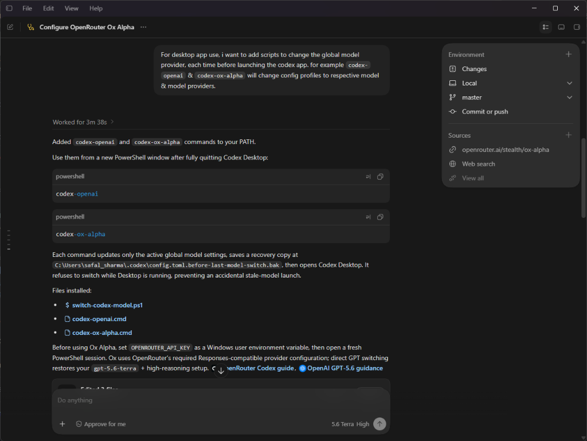Screen dimensions: 587x441
Task: Select the Environment section header
Action: click(466, 54)
